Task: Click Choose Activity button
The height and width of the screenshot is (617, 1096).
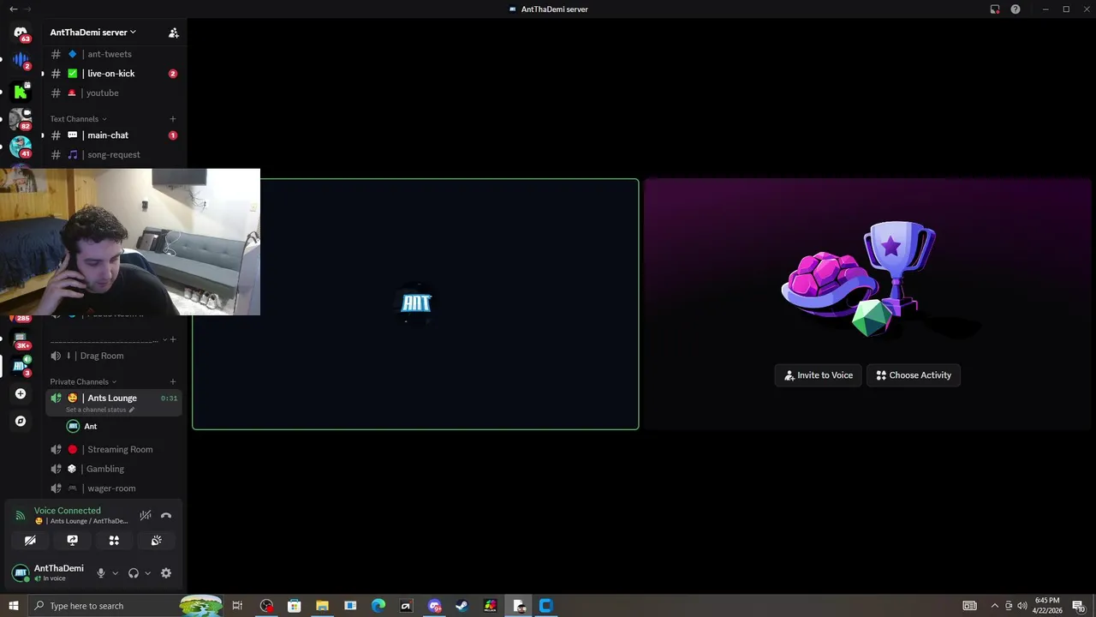Action: 914,375
